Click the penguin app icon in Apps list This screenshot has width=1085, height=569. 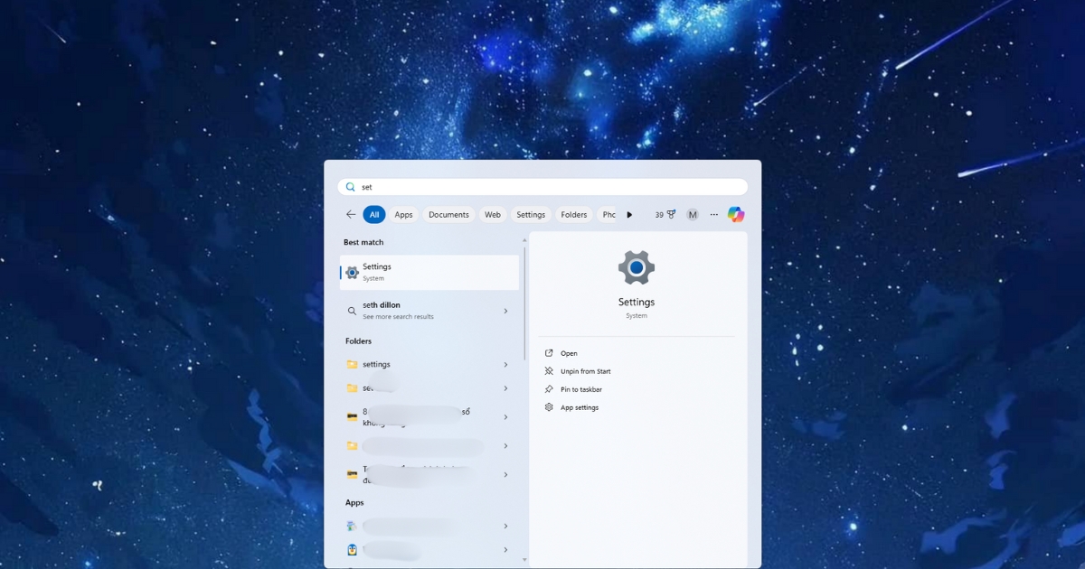click(x=353, y=549)
